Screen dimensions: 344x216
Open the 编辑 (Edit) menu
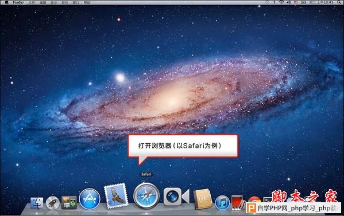[x=42, y=3]
